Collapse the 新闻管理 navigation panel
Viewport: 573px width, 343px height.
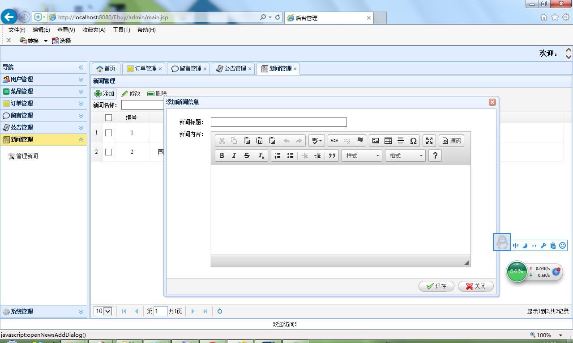coord(81,140)
